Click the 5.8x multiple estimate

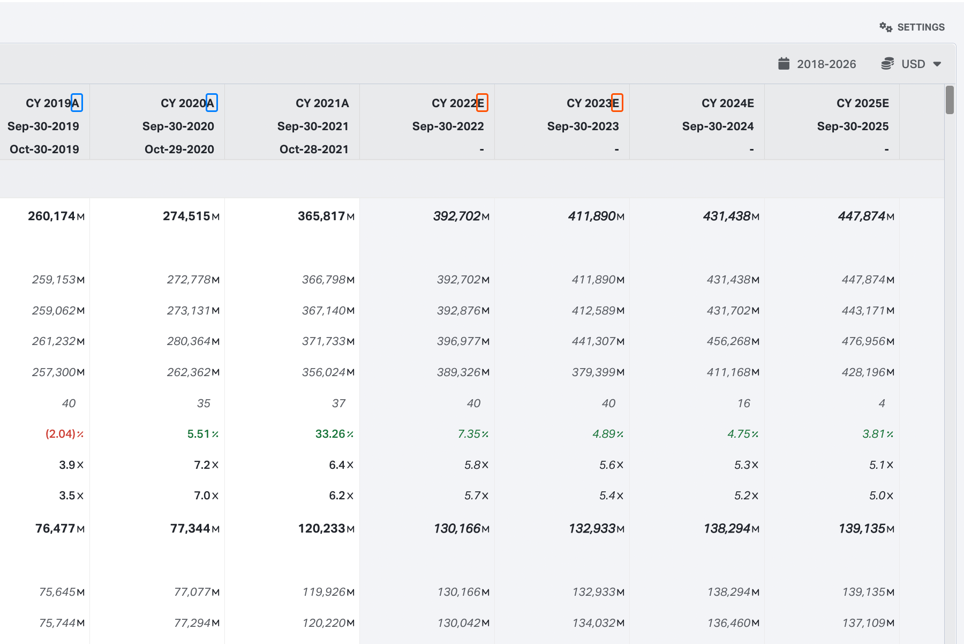477,465
